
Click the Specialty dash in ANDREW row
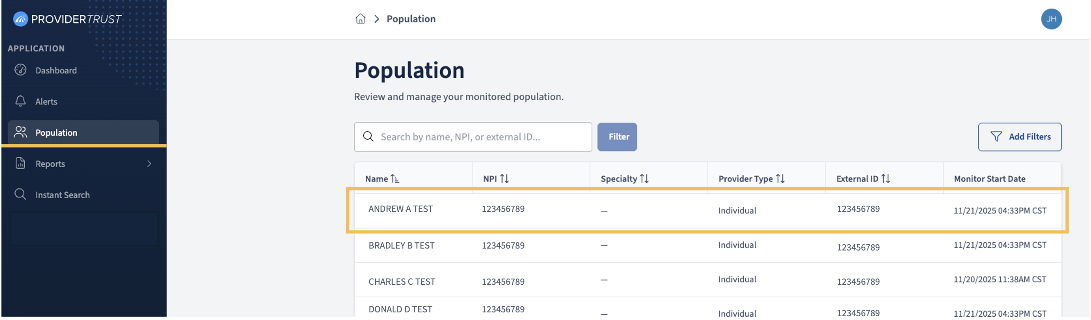tap(604, 211)
